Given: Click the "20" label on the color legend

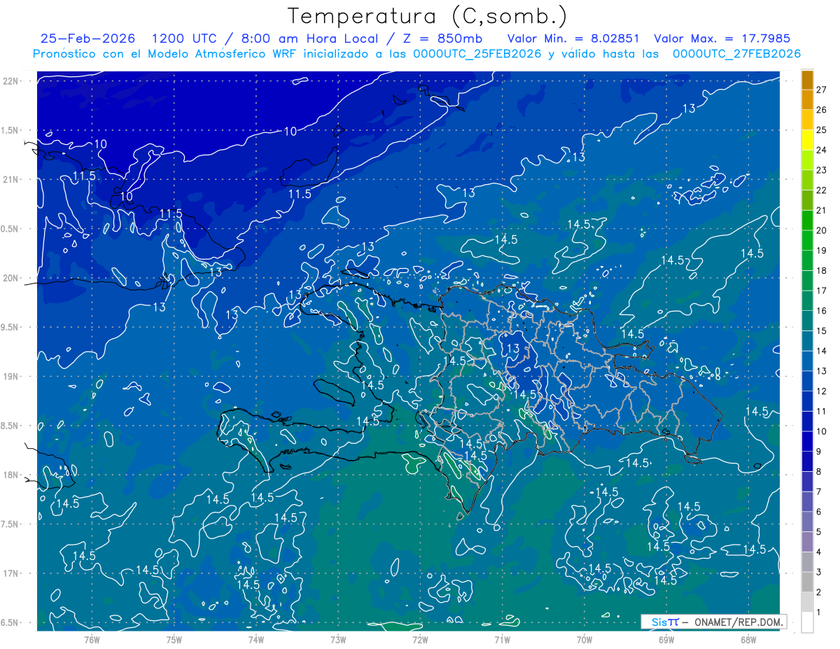Looking at the screenshot, I should (821, 230).
